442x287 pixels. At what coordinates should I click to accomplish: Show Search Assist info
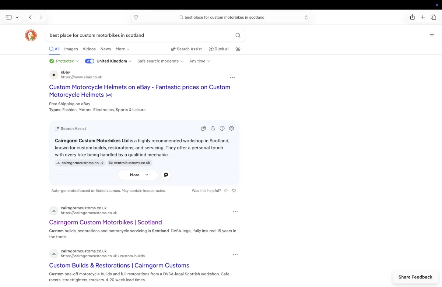222,128
